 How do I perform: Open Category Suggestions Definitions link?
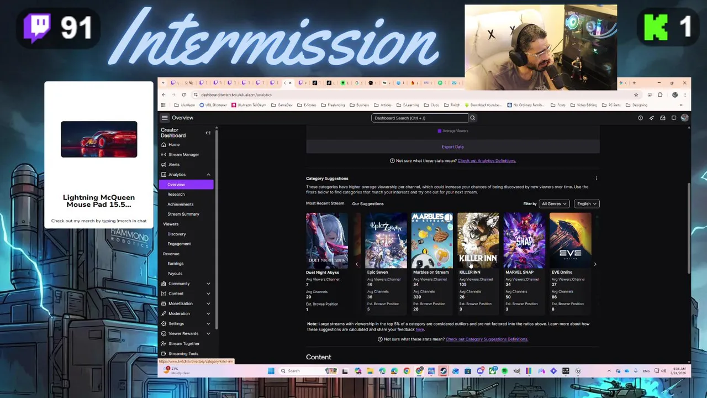tap(487, 339)
